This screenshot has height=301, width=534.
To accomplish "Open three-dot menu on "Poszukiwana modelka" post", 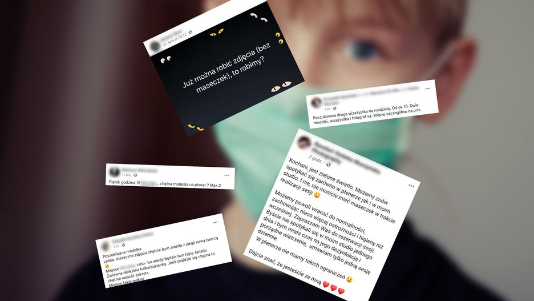I will [215, 222].
